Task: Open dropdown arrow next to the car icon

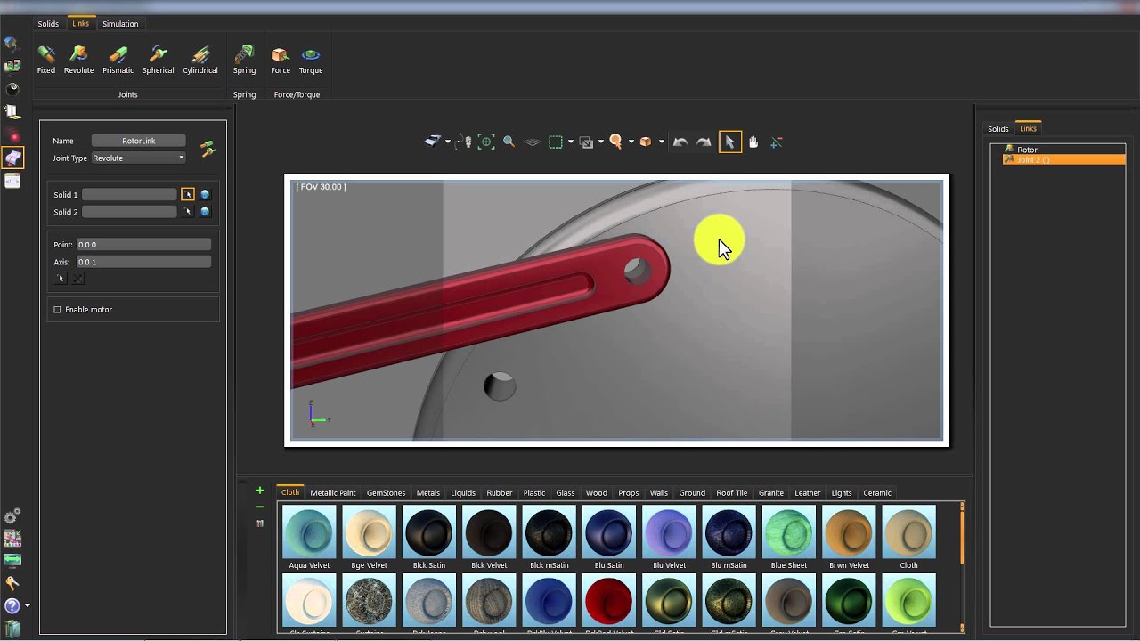Action: pos(448,142)
